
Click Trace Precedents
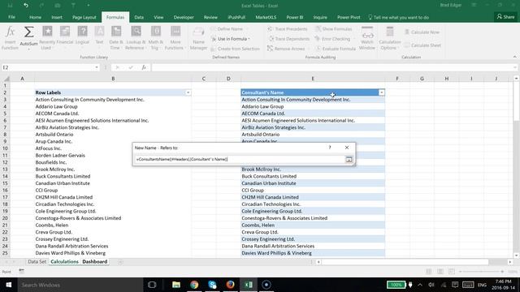point(288,29)
